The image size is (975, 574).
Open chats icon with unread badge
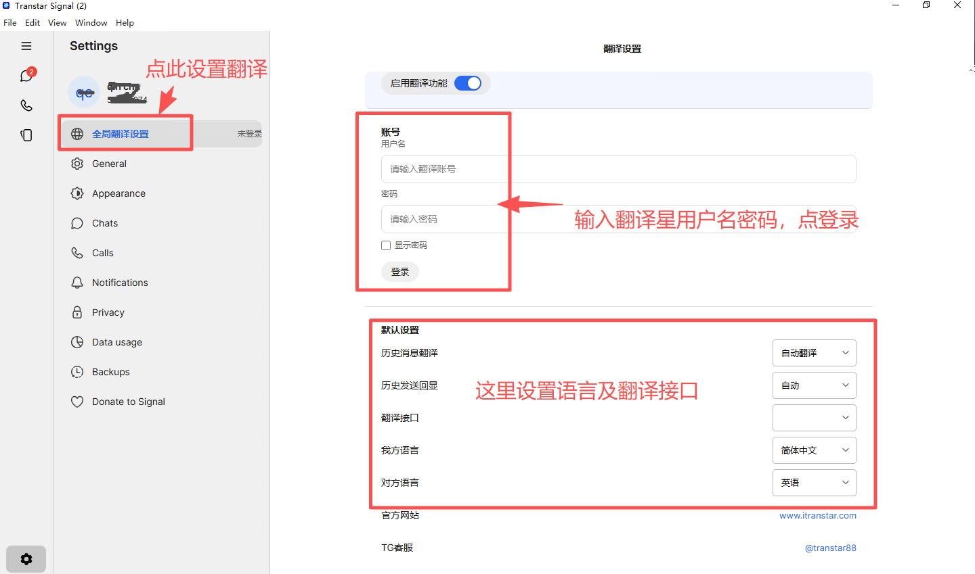click(x=26, y=76)
